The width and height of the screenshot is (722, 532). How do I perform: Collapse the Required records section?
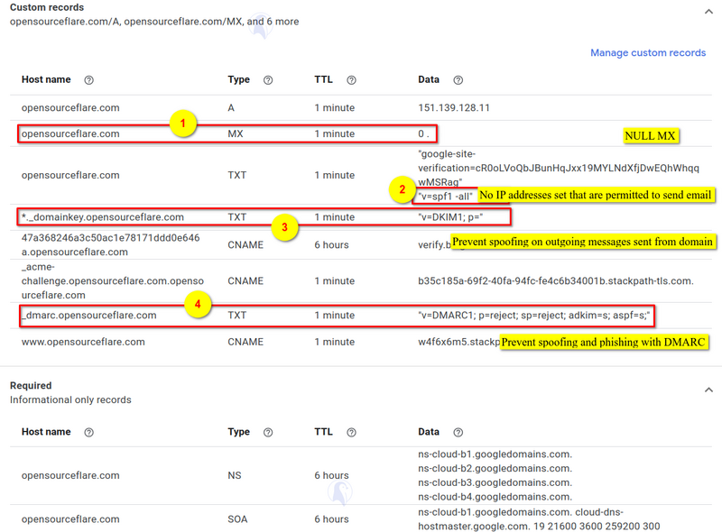pyautogui.click(x=708, y=390)
